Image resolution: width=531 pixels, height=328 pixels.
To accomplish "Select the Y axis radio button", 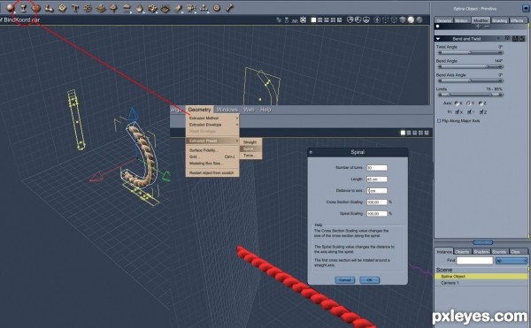I will (x=468, y=103).
